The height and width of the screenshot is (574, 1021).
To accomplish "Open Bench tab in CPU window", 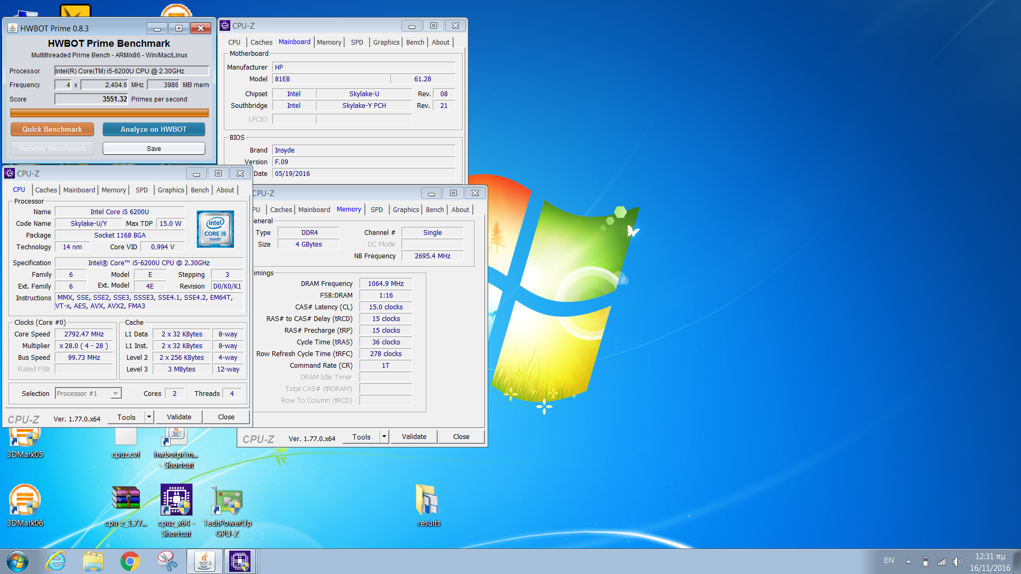I will [x=200, y=190].
